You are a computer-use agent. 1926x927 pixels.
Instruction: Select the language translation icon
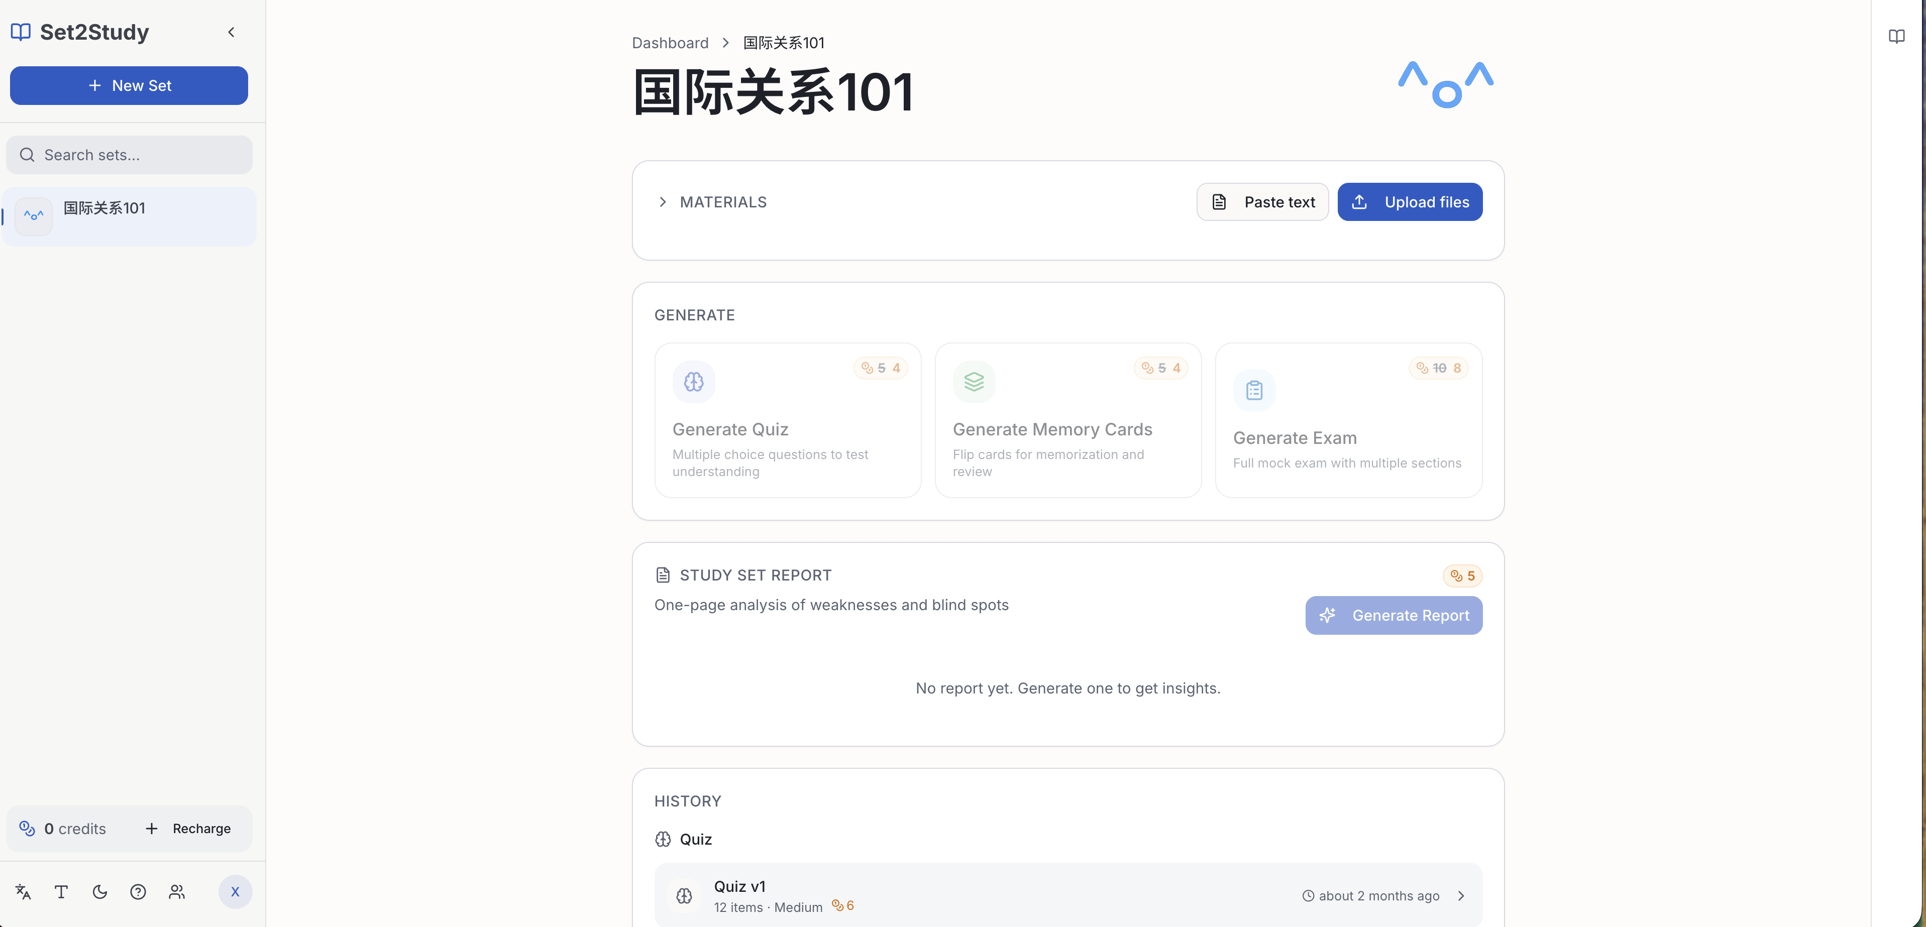[22, 892]
